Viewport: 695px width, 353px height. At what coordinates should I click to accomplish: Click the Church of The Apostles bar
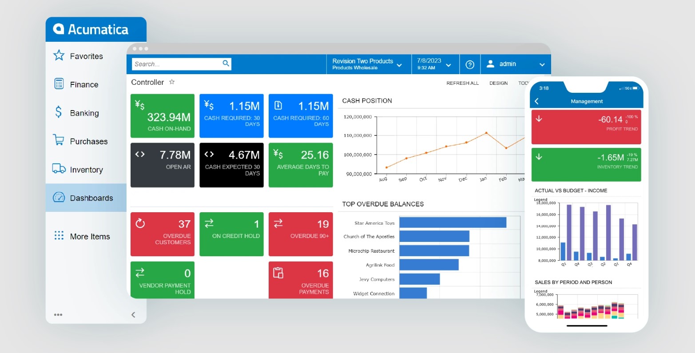pyautogui.click(x=434, y=236)
